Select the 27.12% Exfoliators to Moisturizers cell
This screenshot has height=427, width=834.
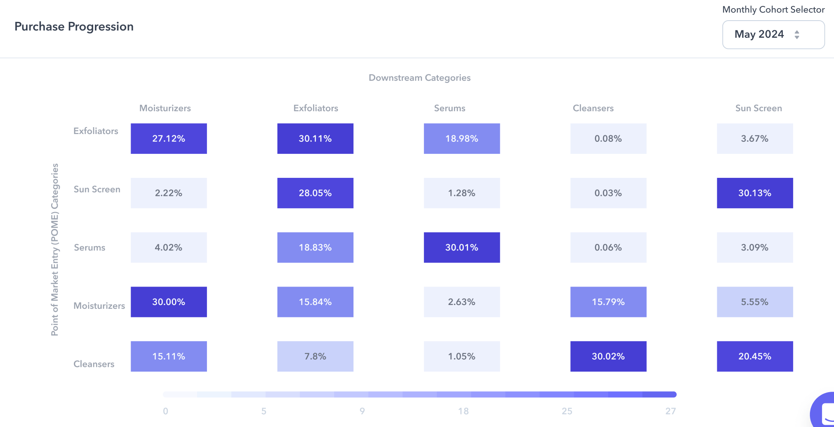coord(169,138)
